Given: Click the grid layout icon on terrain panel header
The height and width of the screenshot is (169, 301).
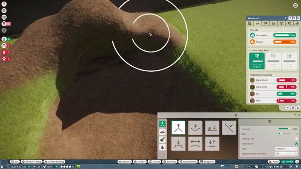Looking at the screenshot, I should pos(236,115).
